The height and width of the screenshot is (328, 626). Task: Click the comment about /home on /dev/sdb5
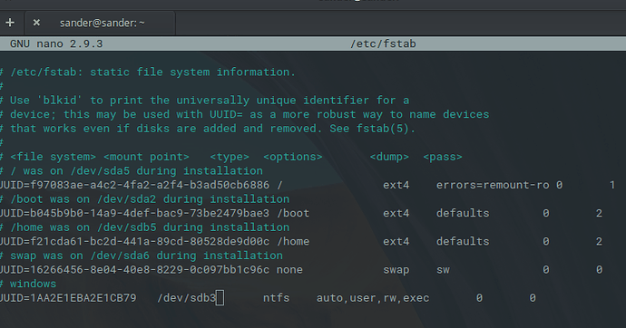tap(145, 227)
